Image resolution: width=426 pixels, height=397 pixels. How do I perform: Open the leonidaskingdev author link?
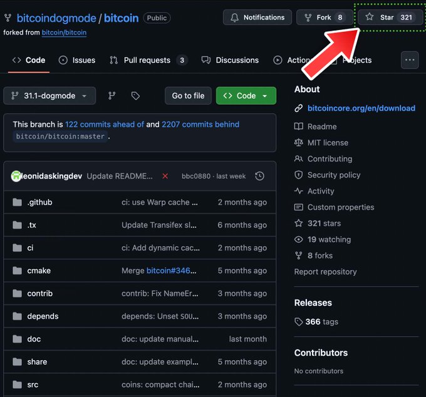[x=51, y=176]
